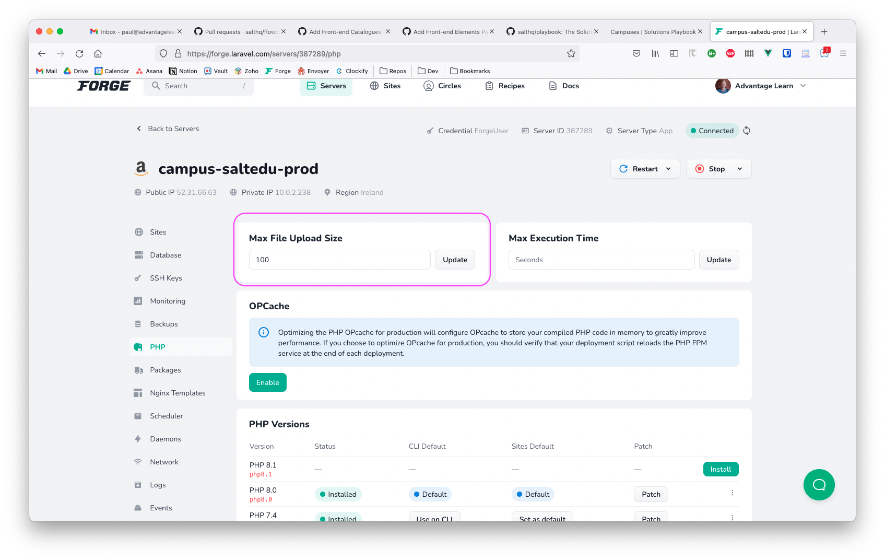Image resolution: width=885 pixels, height=560 pixels.
Task: Open the Monitoring panel
Action: pos(167,301)
